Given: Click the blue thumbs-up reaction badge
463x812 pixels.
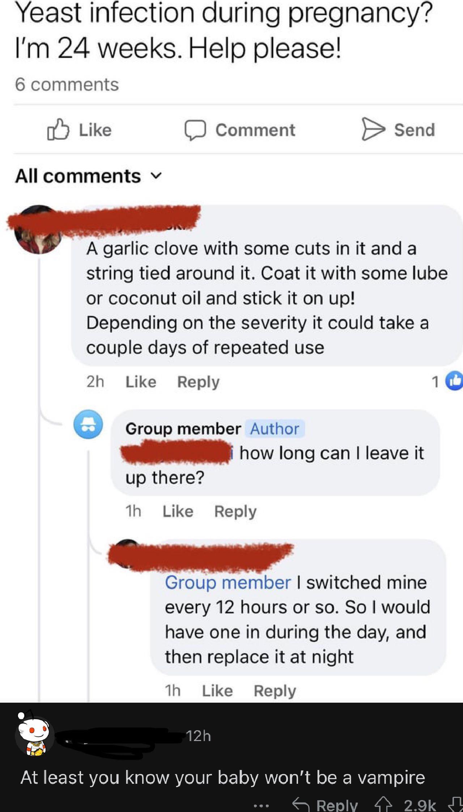Looking at the screenshot, I should [x=454, y=381].
